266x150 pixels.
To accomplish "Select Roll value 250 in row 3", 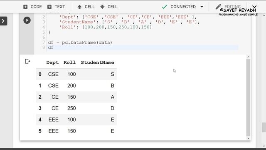I will point(71,108).
